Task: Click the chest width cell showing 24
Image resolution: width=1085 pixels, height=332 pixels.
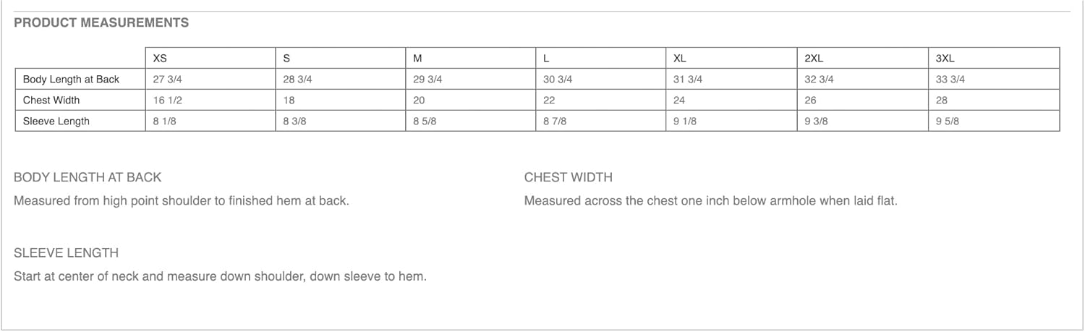Action: pos(679,101)
